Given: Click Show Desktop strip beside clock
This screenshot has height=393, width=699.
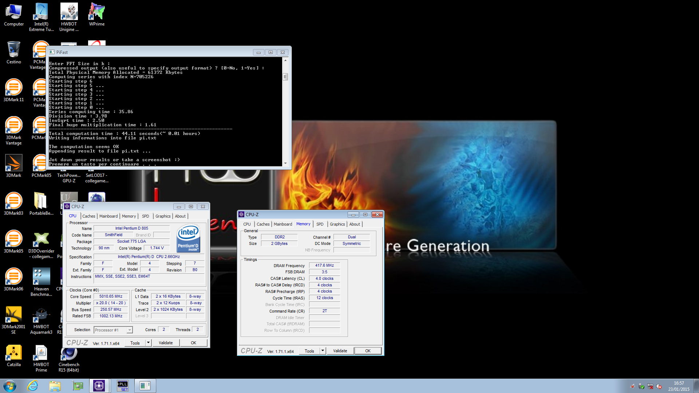Looking at the screenshot, I should (696, 386).
